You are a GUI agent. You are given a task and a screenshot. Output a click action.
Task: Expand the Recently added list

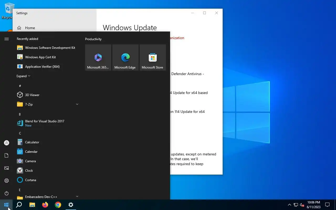pos(23,76)
